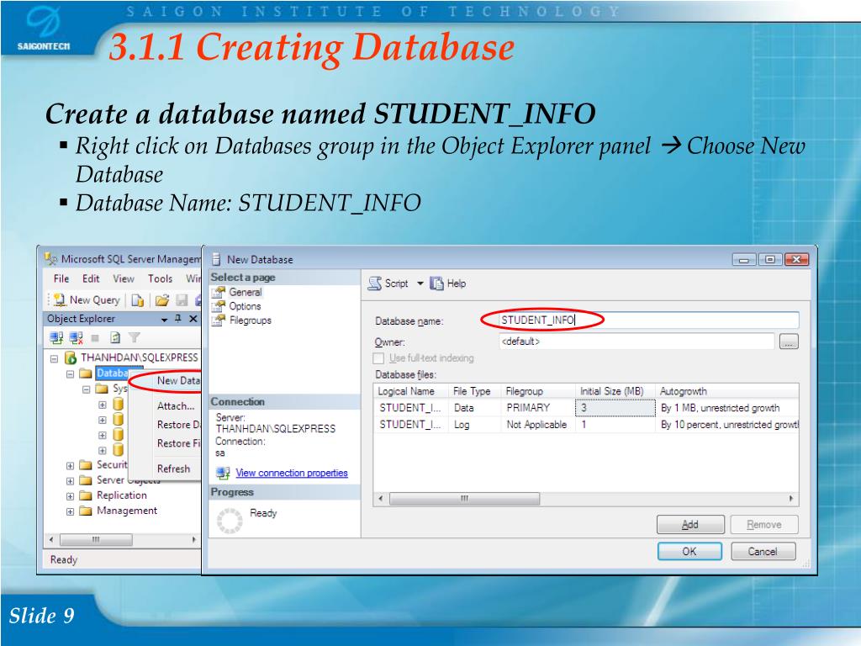Open the Script dropdown arrow

point(420,283)
